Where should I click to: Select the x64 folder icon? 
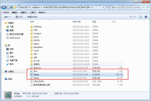32,54
